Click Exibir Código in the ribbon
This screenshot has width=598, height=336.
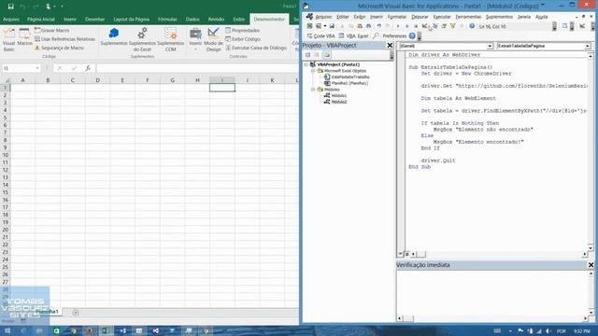pyautogui.click(x=243, y=39)
